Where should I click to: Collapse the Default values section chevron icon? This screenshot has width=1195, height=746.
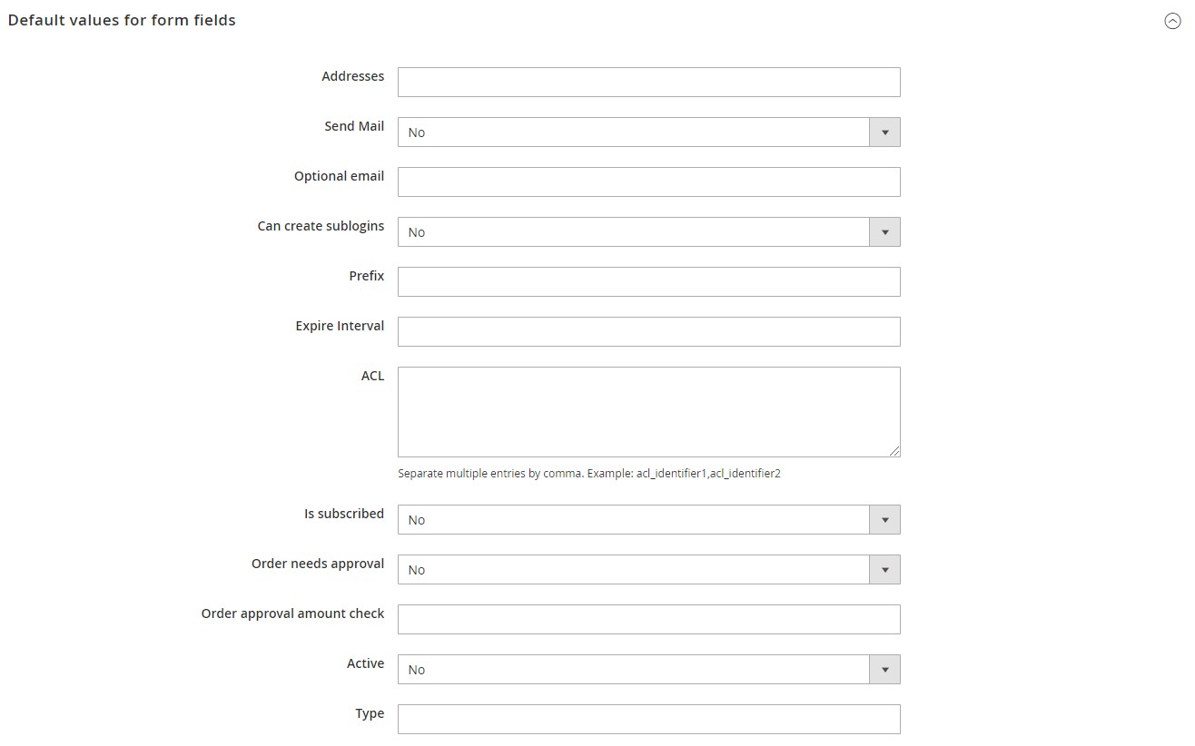tap(1172, 22)
